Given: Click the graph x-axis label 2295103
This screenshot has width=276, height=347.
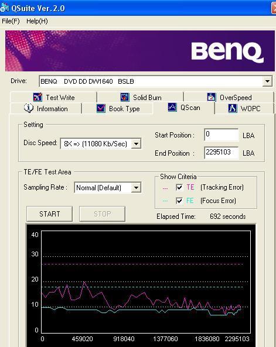Looking at the screenshot, I should (237, 339).
